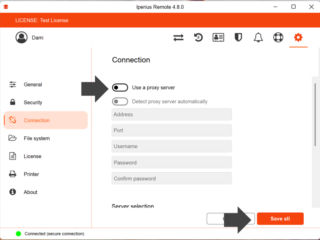Click the LICENSE: Test License banner text
The width and height of the screenshot is (320, 240).
pos(42,20)
